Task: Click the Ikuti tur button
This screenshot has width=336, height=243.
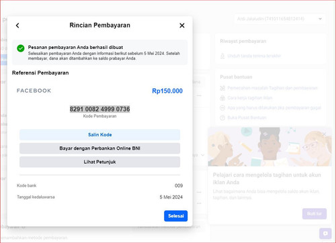Action: click(314, 213)
